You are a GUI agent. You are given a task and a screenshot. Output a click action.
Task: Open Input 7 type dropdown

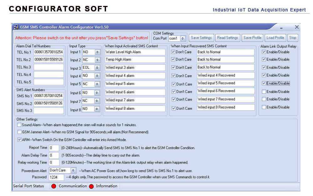click(x=97, y=101)
